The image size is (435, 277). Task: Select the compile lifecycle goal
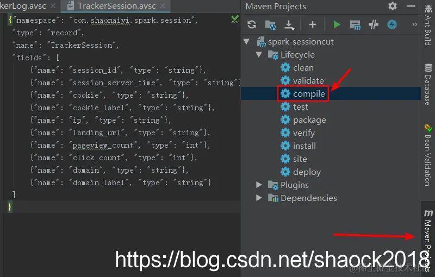(x=309, y=93)
